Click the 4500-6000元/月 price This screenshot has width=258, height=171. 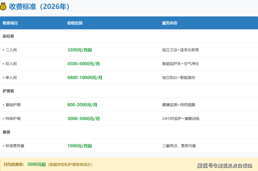click(84, 64)
